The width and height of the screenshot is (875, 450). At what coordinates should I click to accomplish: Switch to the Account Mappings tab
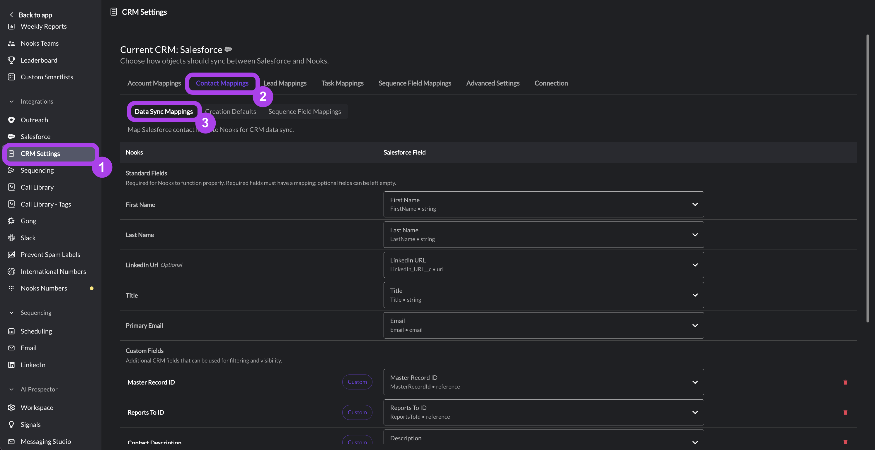click(x=154, y=83)
